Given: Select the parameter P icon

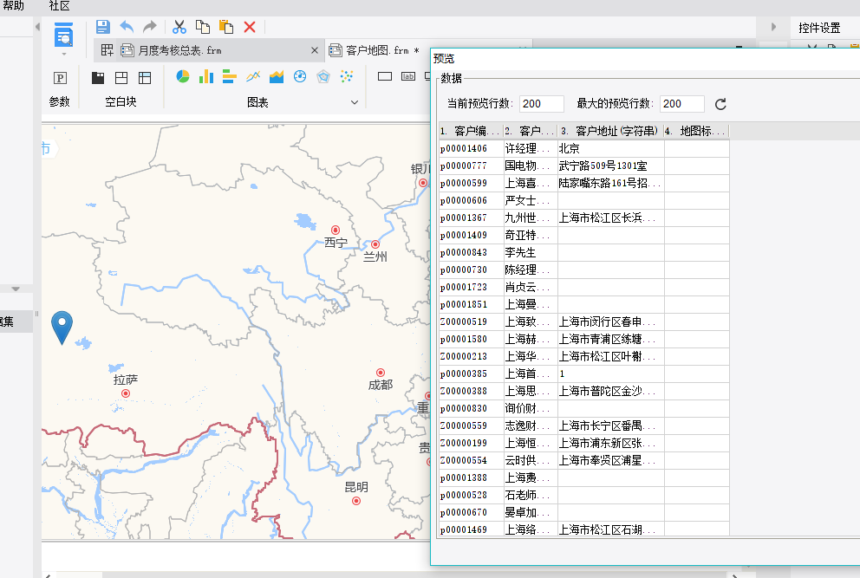Looking at the screenshot, I should coord(60,78).
